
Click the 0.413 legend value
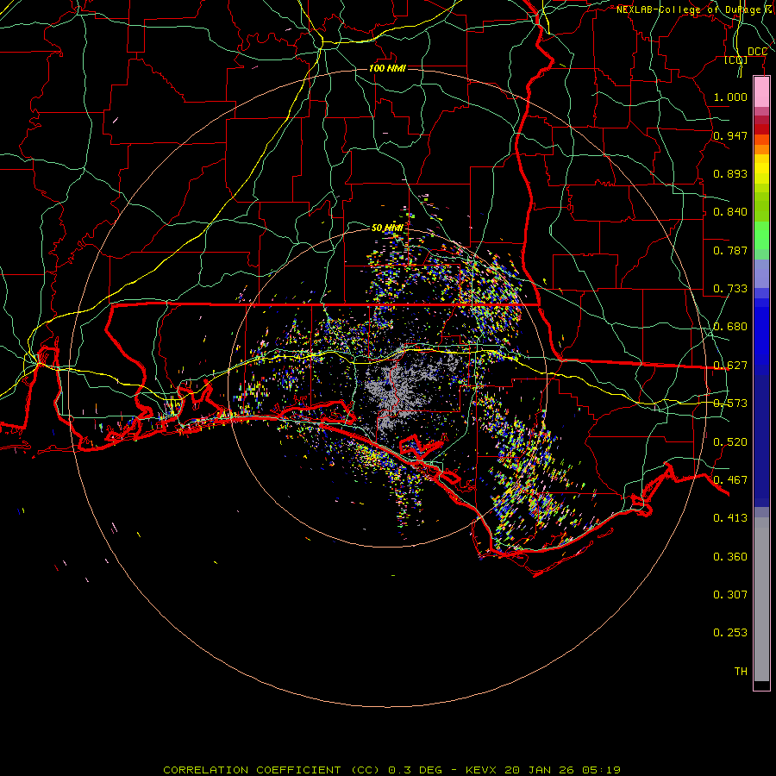pos(730,518)
